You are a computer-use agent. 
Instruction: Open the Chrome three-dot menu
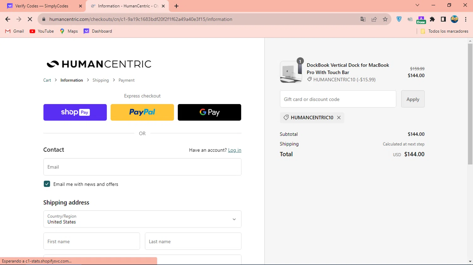click(465, 19)
